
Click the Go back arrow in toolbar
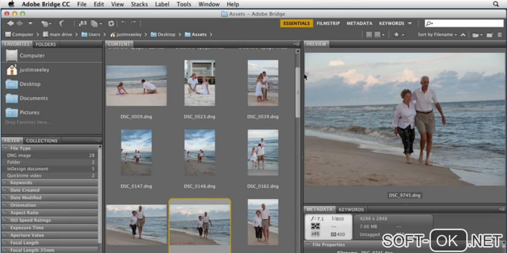click(10, 23)
